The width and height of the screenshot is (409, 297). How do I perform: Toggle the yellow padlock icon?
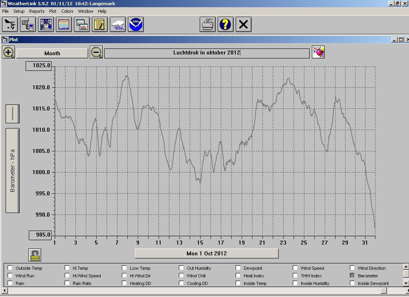coord(35,255)
